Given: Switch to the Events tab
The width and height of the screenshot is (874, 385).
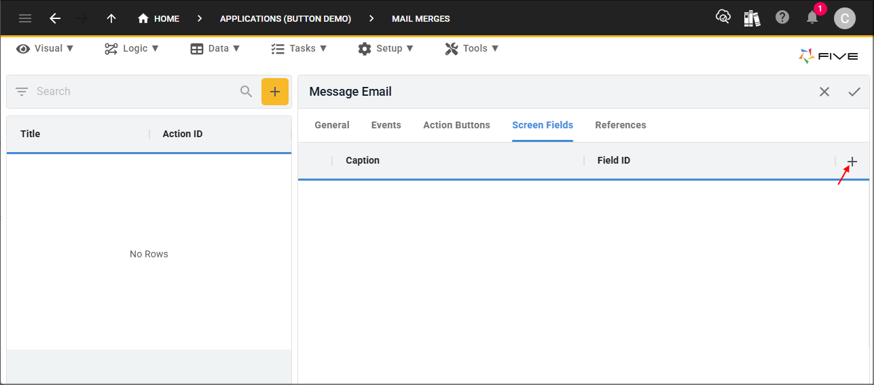Looking at the screenshot, I should point(386,125).
